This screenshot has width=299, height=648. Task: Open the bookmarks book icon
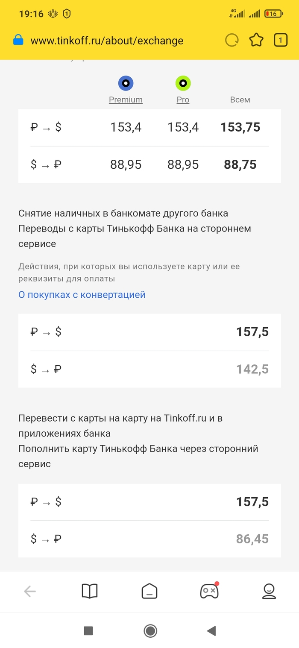(90, 591)
